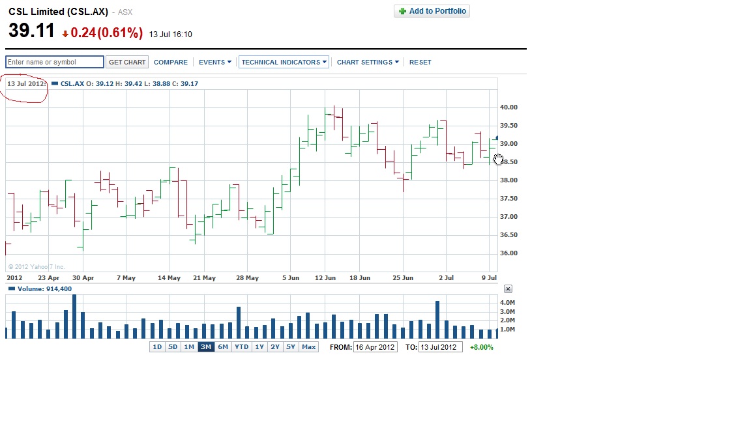Click the 4.0M volume axis label
This screenshot has height=422, width=751.
pyautogui.click(x=507, y=302)
